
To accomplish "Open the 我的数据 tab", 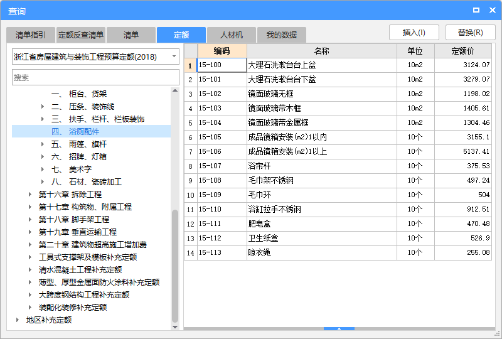I will (x=282, y=35).
